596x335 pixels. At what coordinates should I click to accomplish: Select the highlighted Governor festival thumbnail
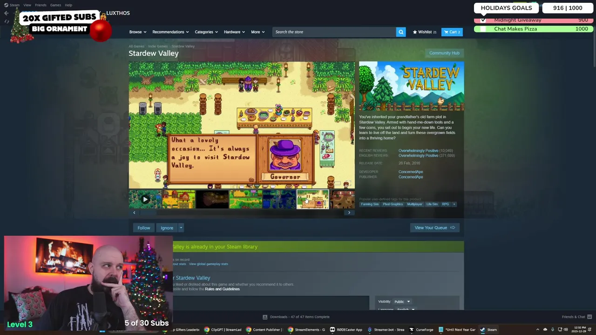313,200
